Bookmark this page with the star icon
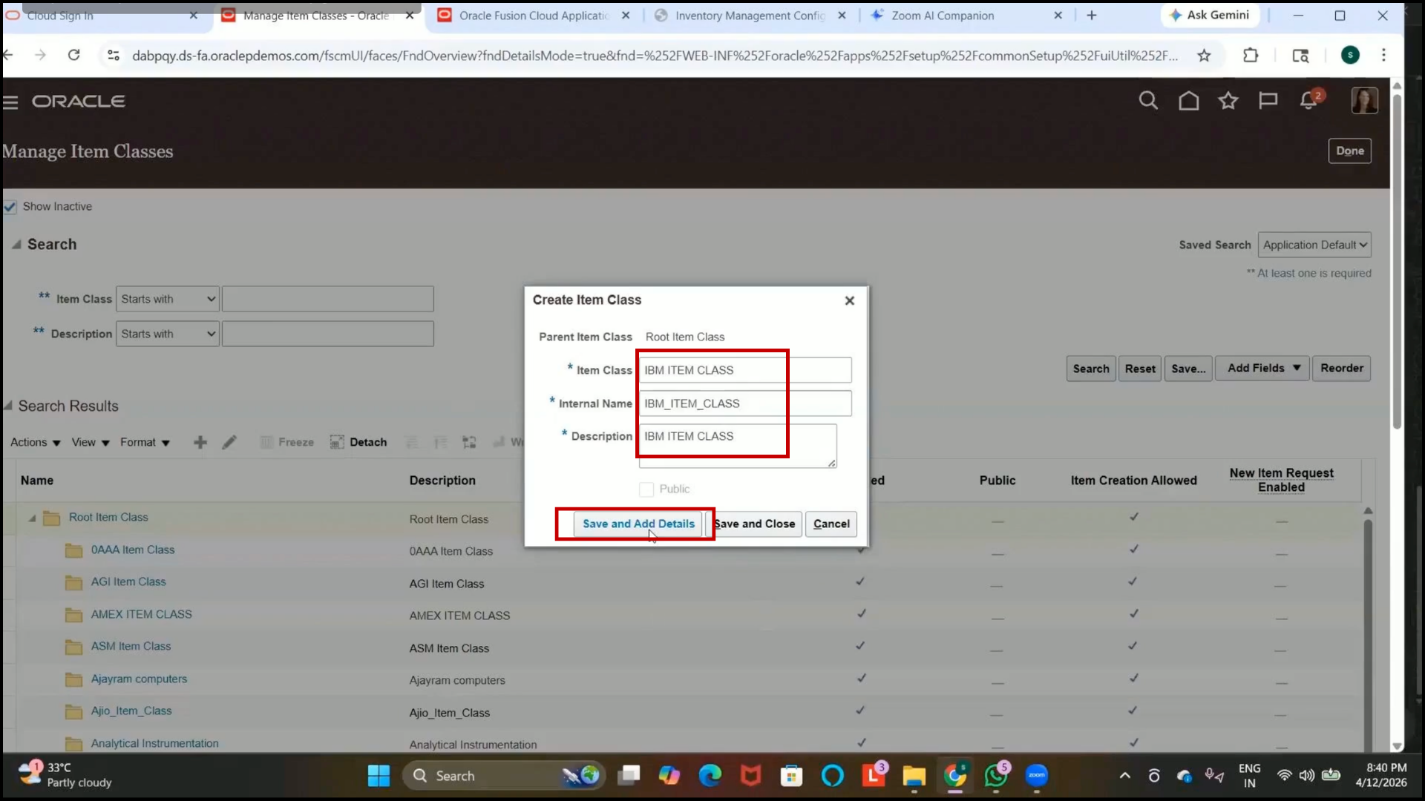The image size is (1425, 801). [1204, 55]
